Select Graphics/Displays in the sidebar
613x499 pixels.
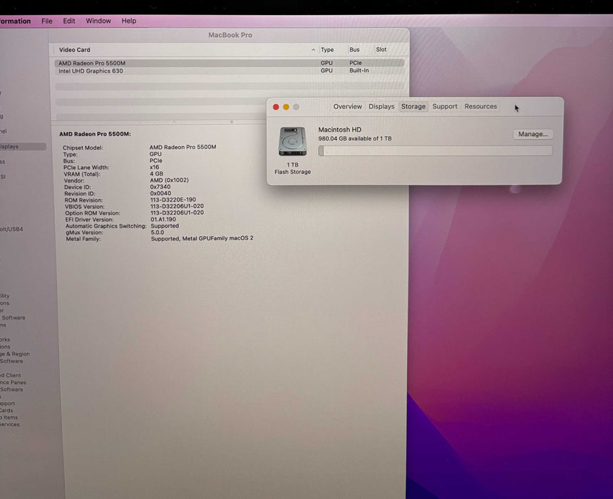pos(23,147)
